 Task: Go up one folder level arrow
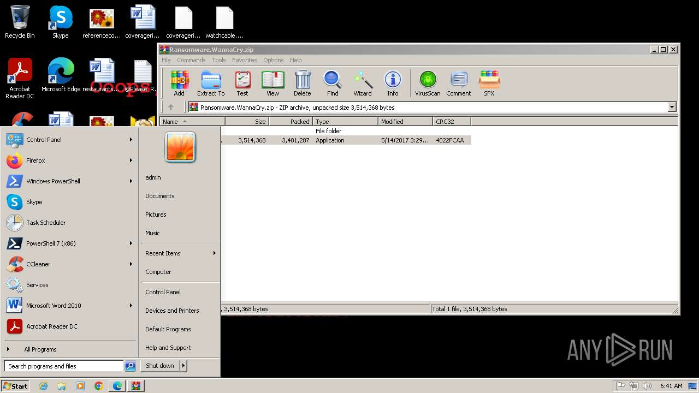(171, 108)
